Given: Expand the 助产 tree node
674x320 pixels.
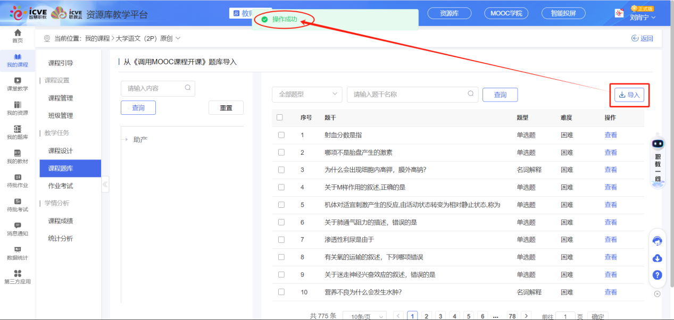Looking at the screenshot, I should [x=127, y=140].
